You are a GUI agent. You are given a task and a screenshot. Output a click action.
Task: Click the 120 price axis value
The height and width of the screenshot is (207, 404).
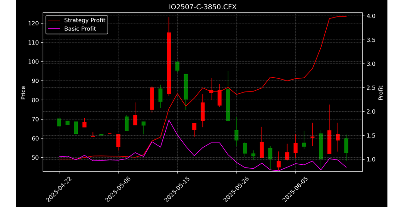click(x=34, y=23)
